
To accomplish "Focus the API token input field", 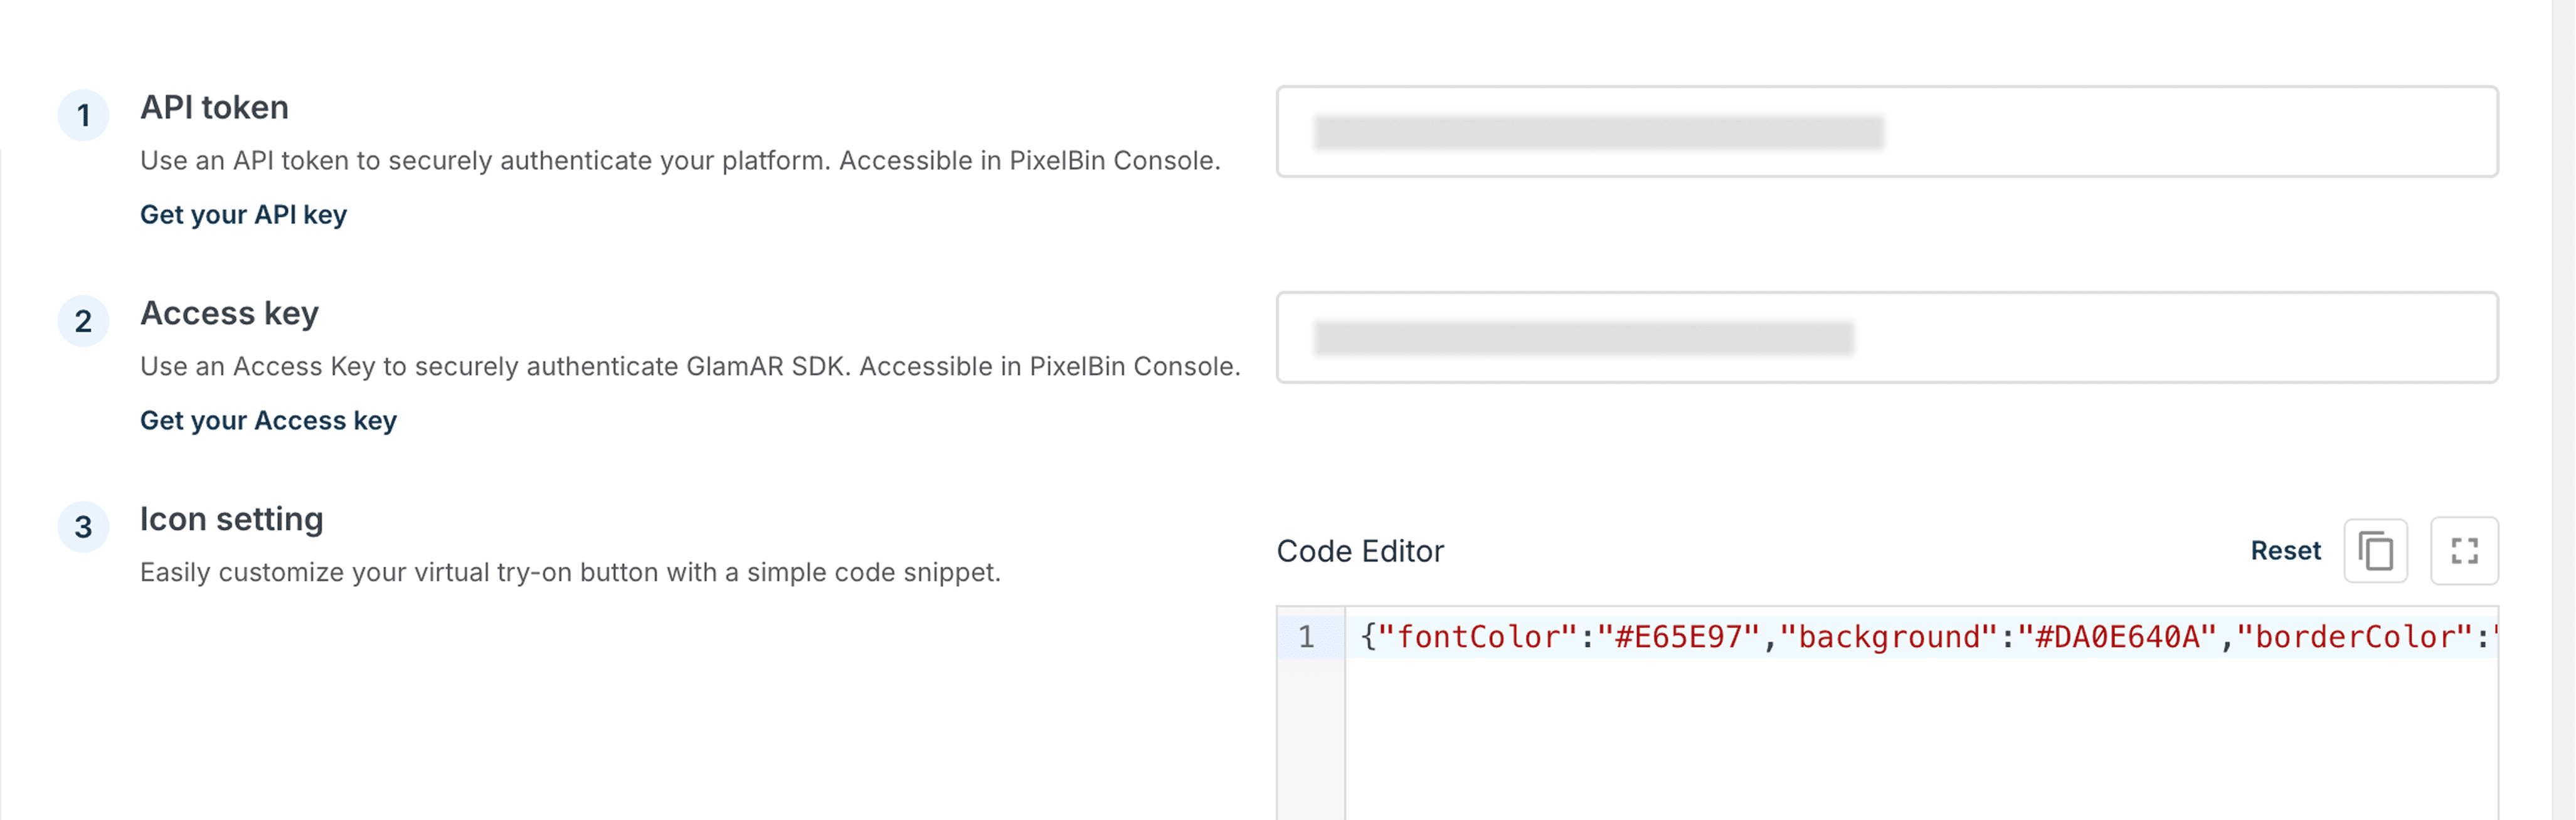I will click(x=1886, y=132).
